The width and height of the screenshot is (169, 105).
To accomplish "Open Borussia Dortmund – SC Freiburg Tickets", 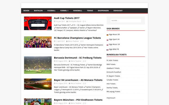I will click(78, 58).
